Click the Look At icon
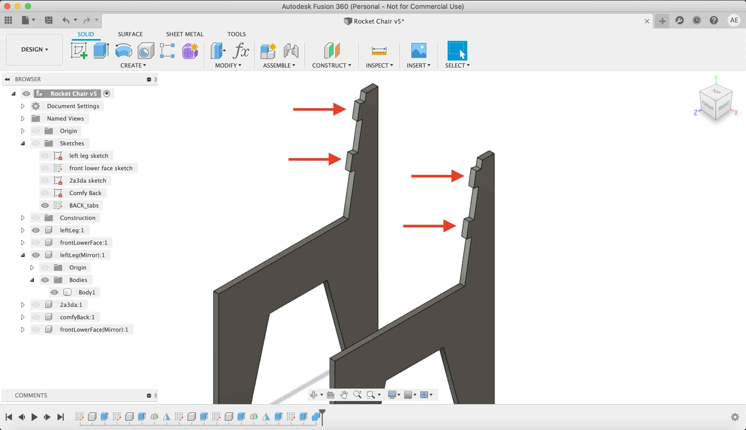This screenshot has height=430, width=746. pos(330,395)
